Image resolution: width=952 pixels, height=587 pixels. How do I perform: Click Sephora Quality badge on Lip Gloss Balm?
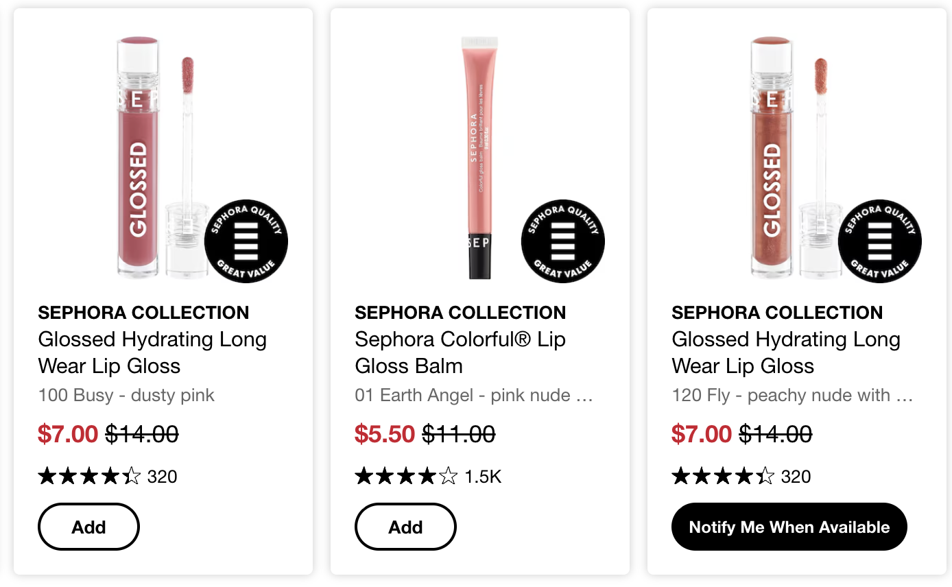point(563,241)
